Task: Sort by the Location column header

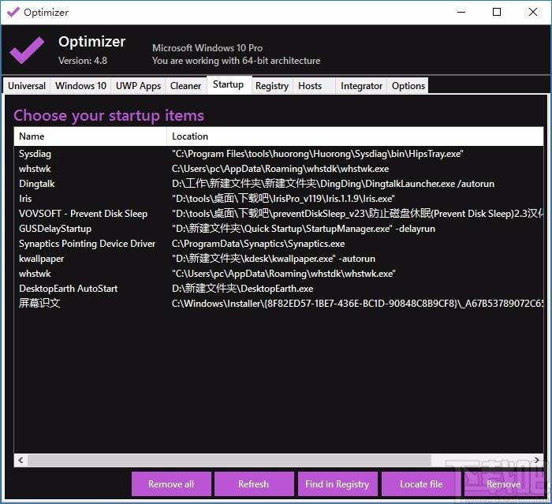Action: (x=355, y=136)
